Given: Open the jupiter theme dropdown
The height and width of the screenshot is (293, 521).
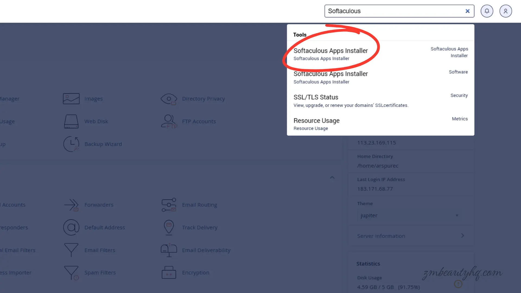Looking at the screenshot, I should [410, 215].
